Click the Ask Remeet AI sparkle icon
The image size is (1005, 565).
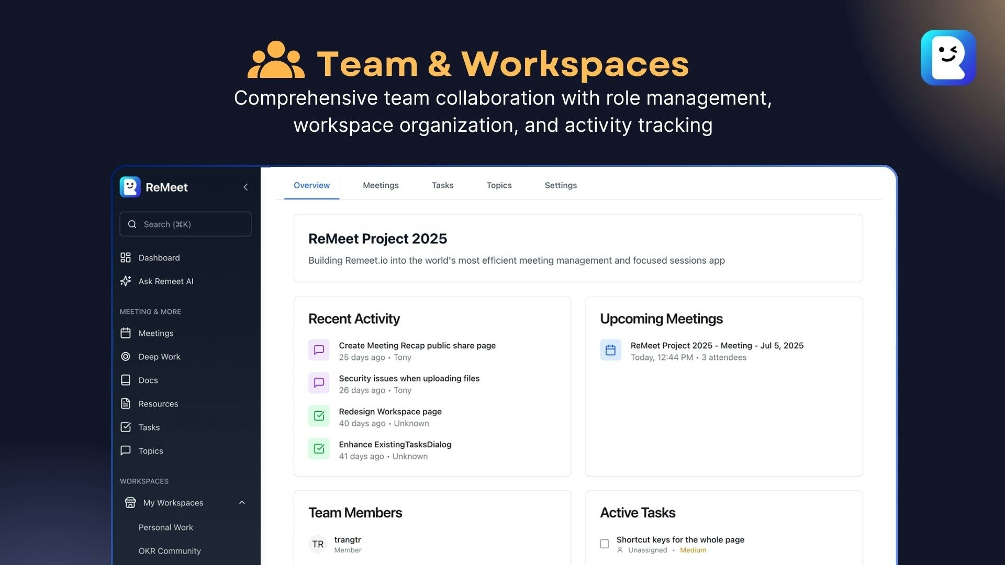tap(126, 281)
